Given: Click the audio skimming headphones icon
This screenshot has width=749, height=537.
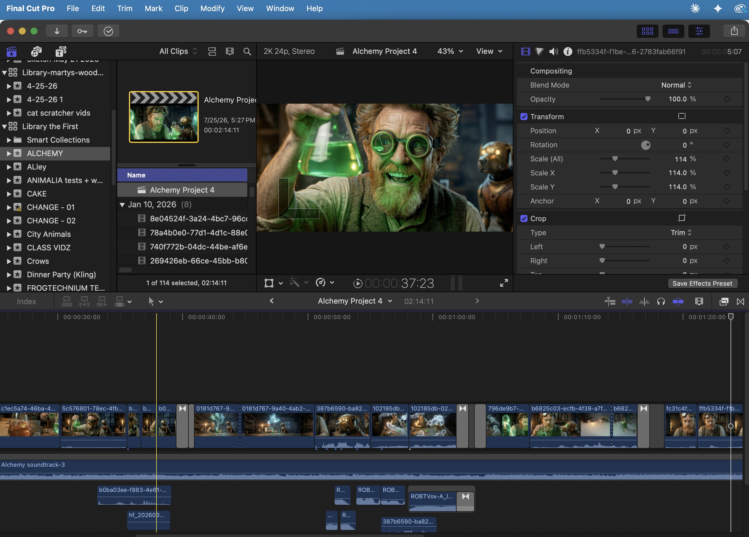Looking at the screenshot, I should click(661, 301).
